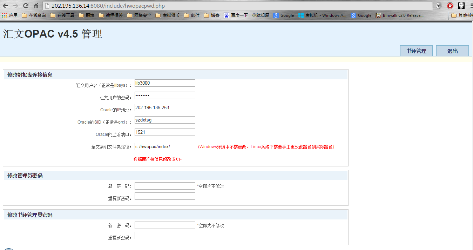Click the Oracle listening port field 1521
The image size is (473, 250).
(x=165, y=132)
